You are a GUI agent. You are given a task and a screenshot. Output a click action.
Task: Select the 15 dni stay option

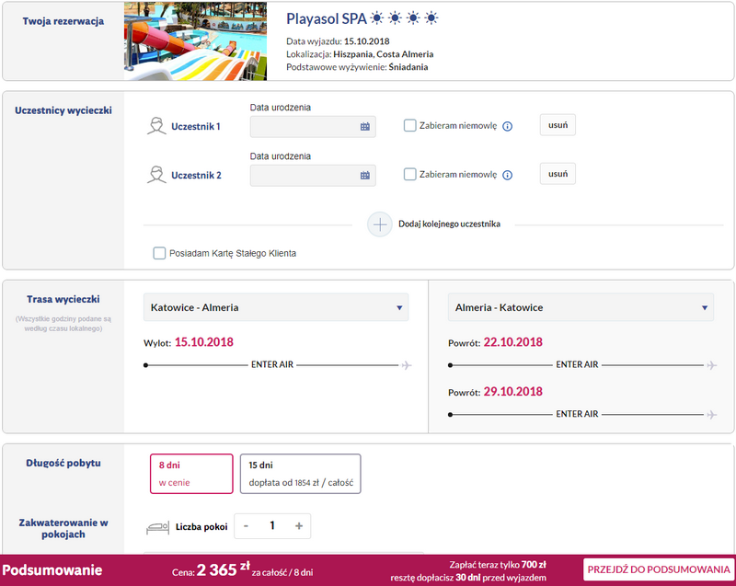[301, 474]
